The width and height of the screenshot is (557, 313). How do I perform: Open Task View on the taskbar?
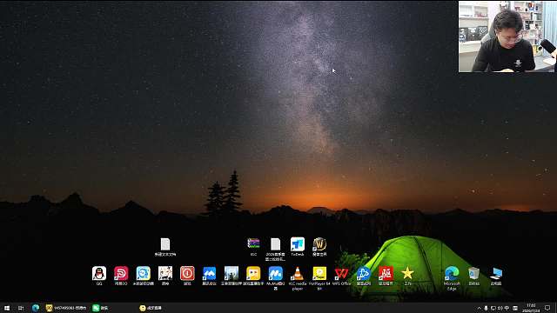click(21, 308)
